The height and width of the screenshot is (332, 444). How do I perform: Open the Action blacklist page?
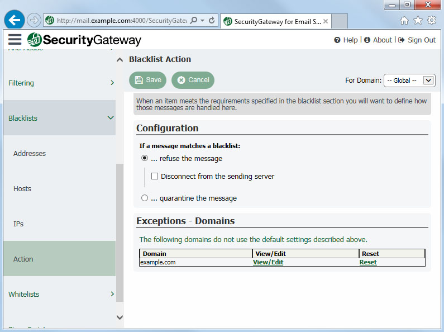(59, 259)
